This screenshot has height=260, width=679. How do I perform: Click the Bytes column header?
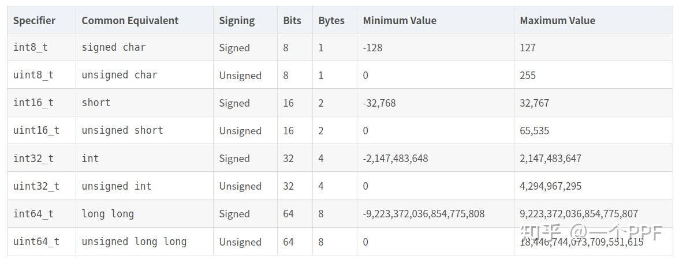pos(331,21)
